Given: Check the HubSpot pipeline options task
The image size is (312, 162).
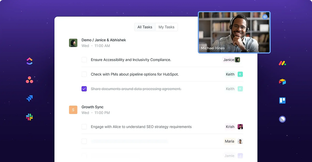Looking at the screenshot, I should pyautogui.click(x=84, y=74).
